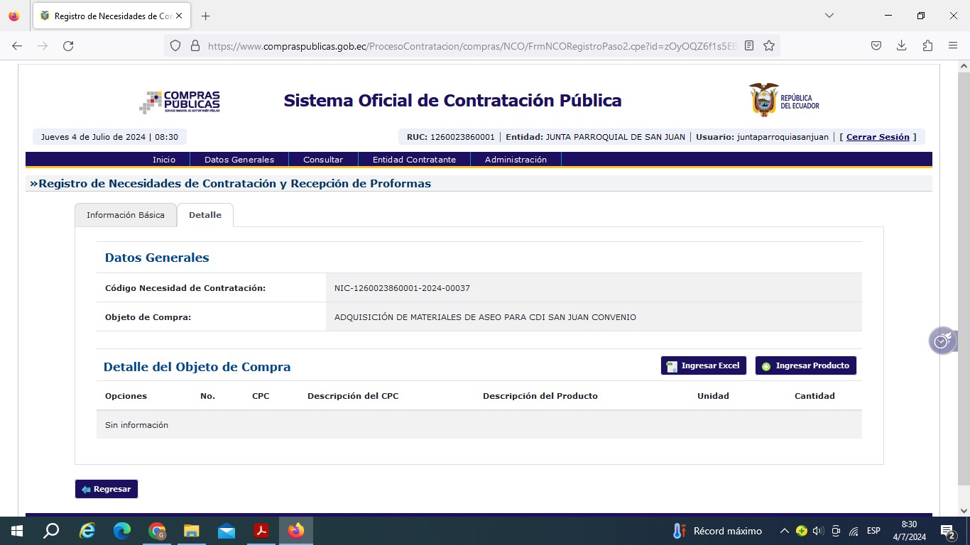Expand the list all tabs dropdown
The height and width of the screenshot is (545, 970).
(x=829, y=16)
